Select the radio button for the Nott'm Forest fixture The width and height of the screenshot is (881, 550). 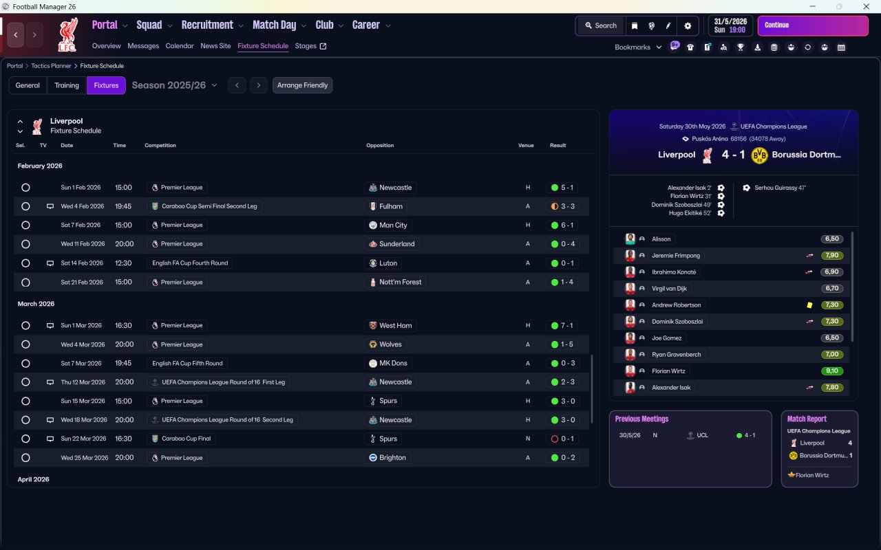click(25, 283)
